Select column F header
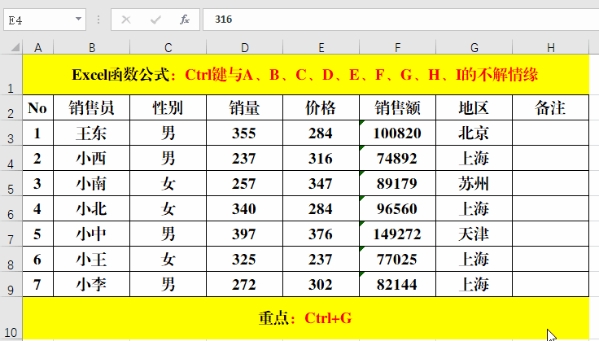 397,47
